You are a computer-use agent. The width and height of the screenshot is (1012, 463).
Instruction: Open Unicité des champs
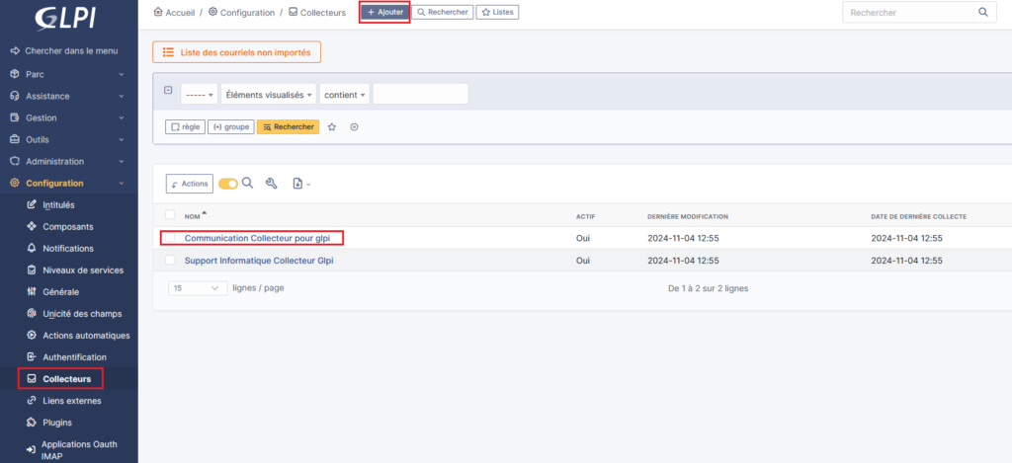coord(82,313)
